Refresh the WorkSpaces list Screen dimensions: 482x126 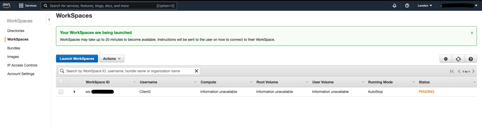[x=458, y=59]
